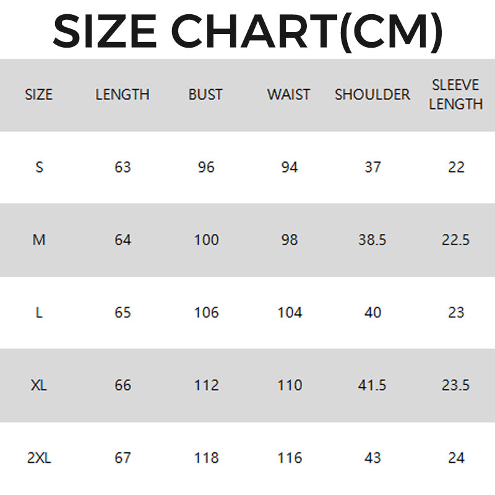Click 2XL row sleeve length value 24
Viewport: 495px width, 495px height.
456,458
